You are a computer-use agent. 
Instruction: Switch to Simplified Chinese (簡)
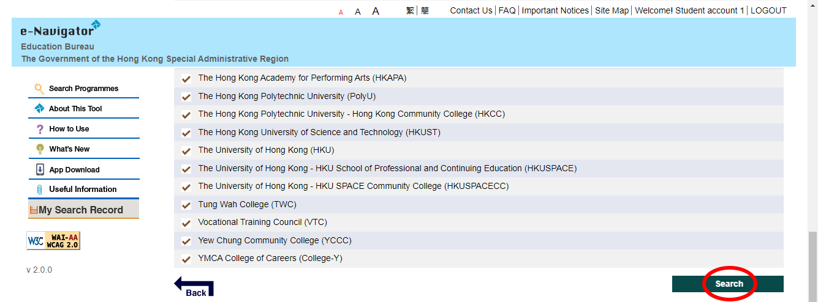click(x=425, y=10)
